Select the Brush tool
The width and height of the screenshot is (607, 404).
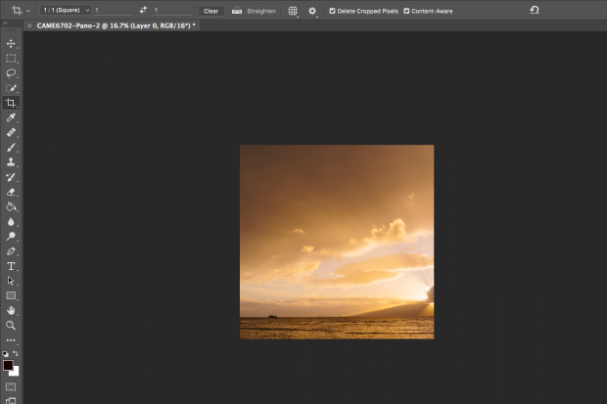[x=11, y=148]
